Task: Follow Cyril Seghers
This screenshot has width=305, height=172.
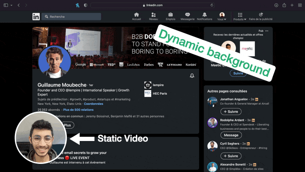Action: pyautogui.click(x=231, y=156)
